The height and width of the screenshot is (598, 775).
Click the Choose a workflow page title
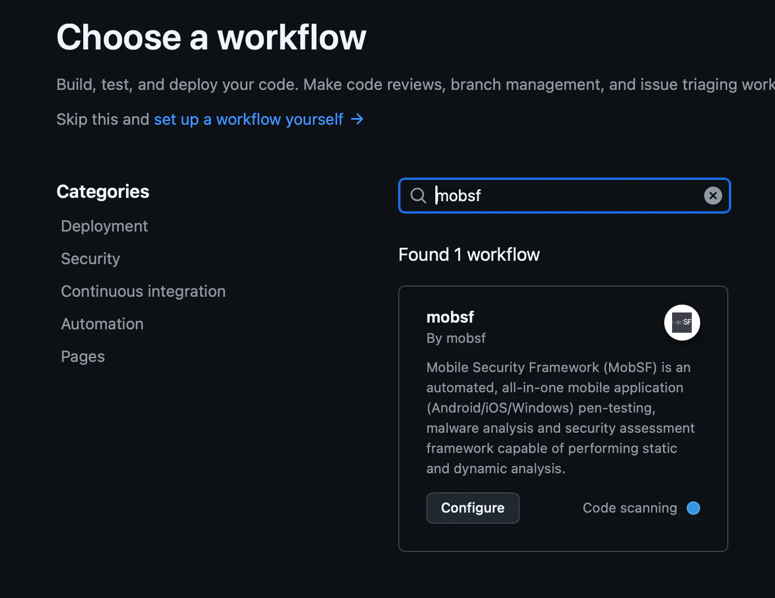(x=211, y=38)
